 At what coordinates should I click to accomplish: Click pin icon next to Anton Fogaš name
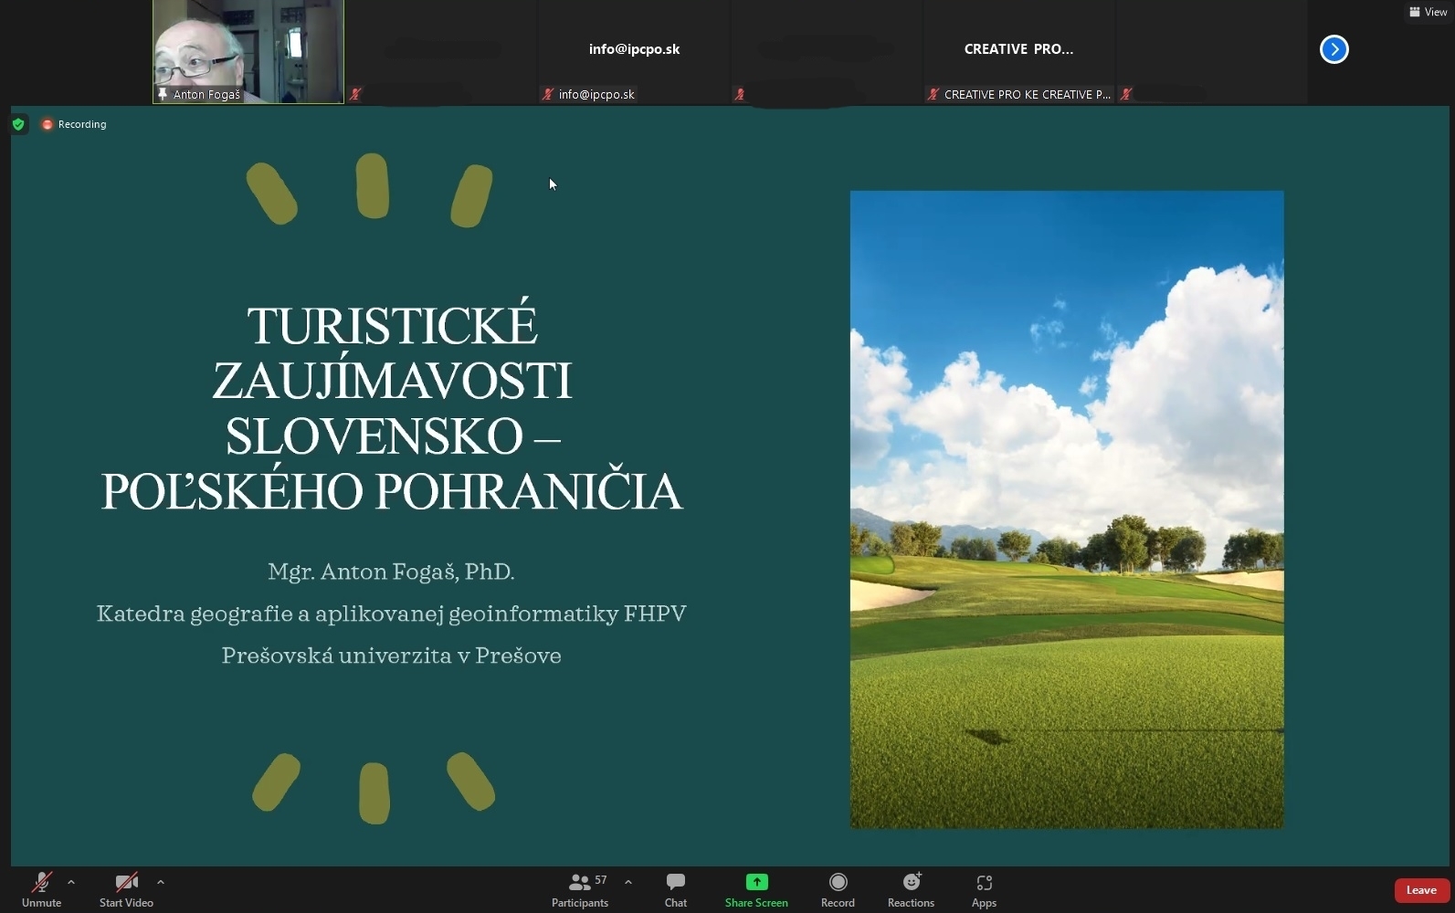[x=163, y=94]
